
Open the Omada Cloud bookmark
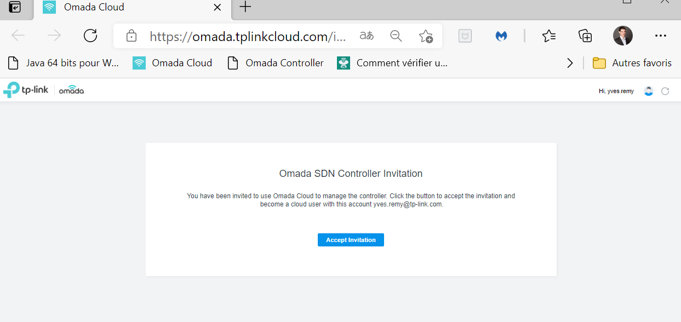(173, 63)
